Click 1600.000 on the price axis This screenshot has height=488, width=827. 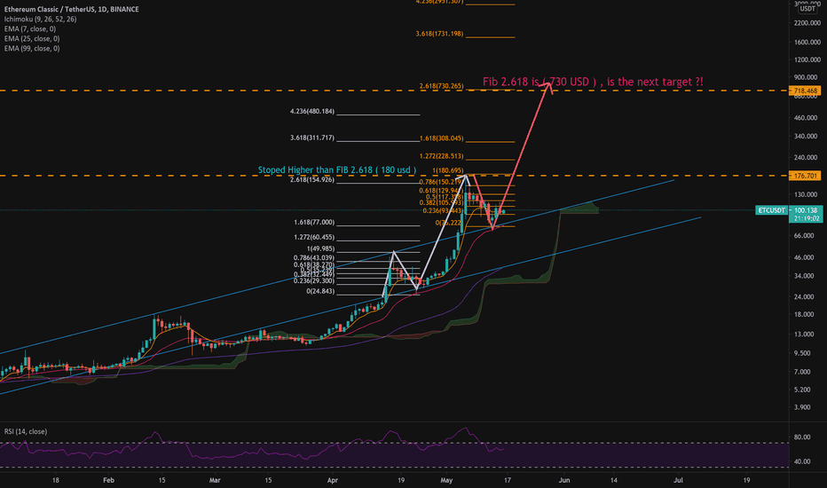point(807,43)
